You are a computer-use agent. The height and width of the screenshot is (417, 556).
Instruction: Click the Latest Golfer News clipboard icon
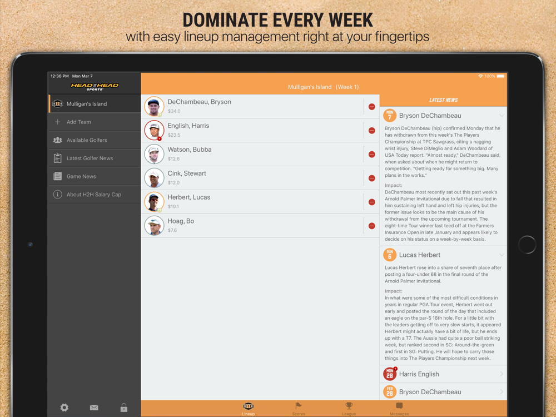click(57, 158)
